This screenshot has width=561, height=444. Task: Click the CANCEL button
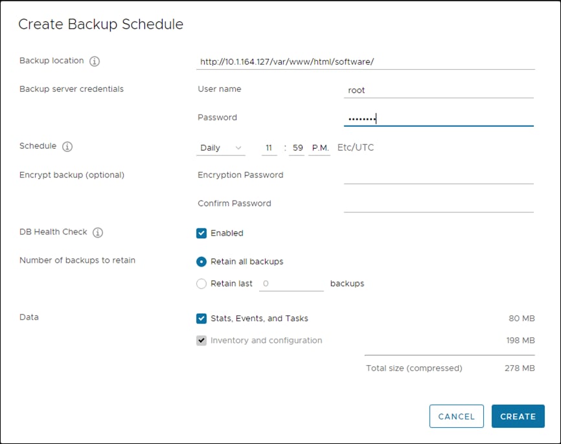click(457, 416)
